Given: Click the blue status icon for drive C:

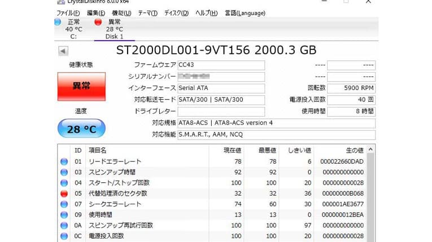Looking at the screenshot, I should point(57,22).
